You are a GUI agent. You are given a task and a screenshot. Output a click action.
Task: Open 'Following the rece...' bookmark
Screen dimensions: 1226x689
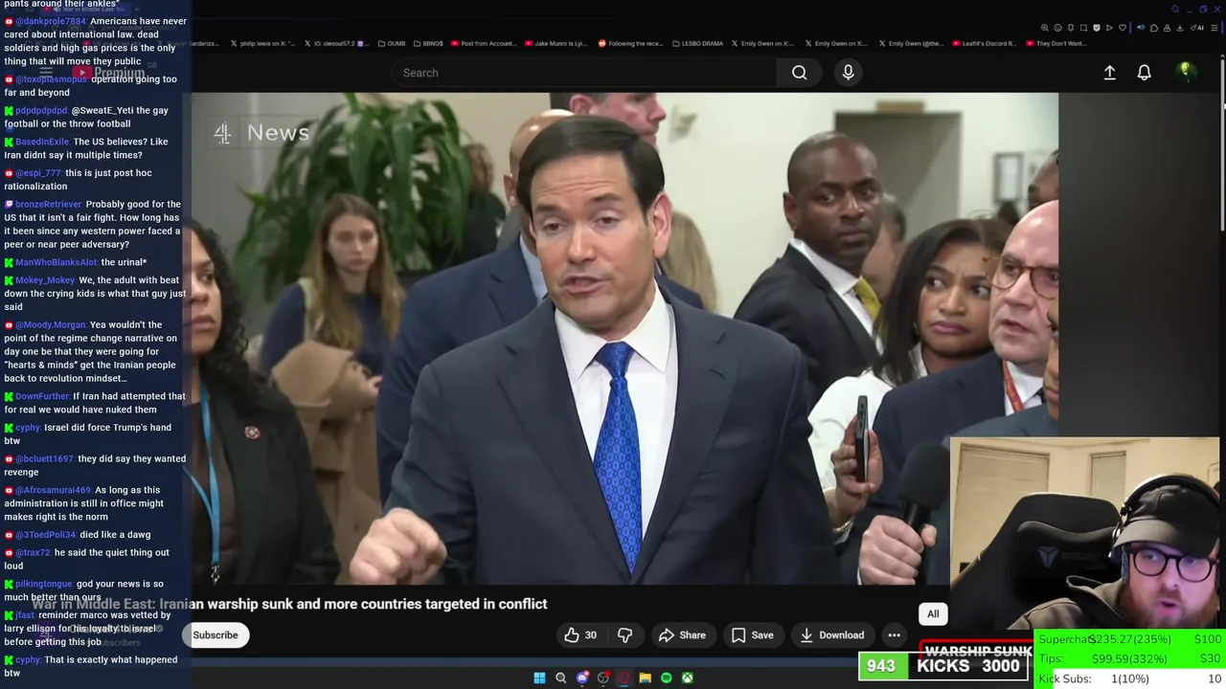tap(630, 43)
